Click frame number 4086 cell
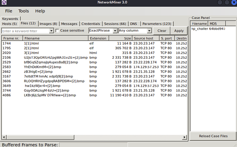Viewport: 237px width, 147px height. point(7,95)
